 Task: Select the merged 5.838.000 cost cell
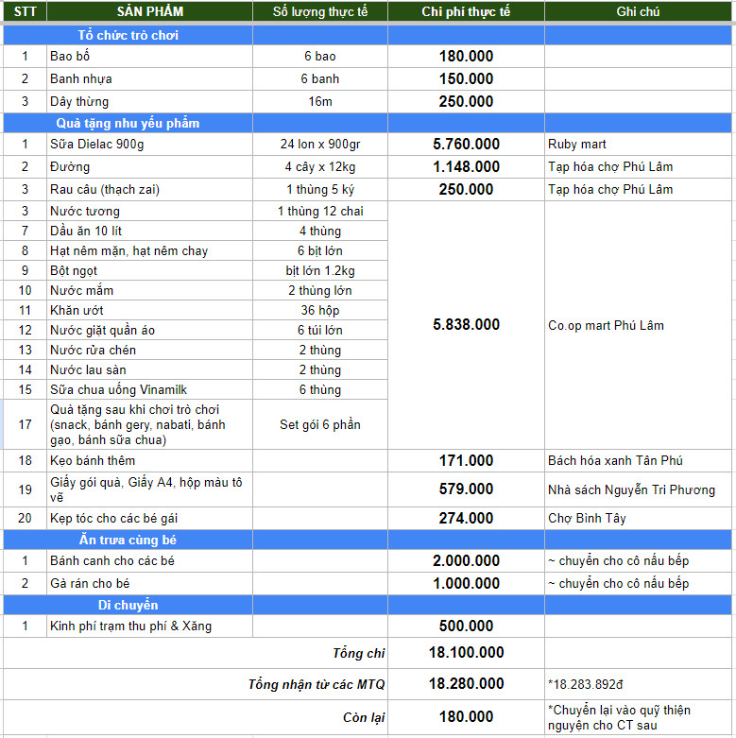point(466,324)
